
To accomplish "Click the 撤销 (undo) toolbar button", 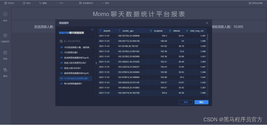I will coord(43,3).
